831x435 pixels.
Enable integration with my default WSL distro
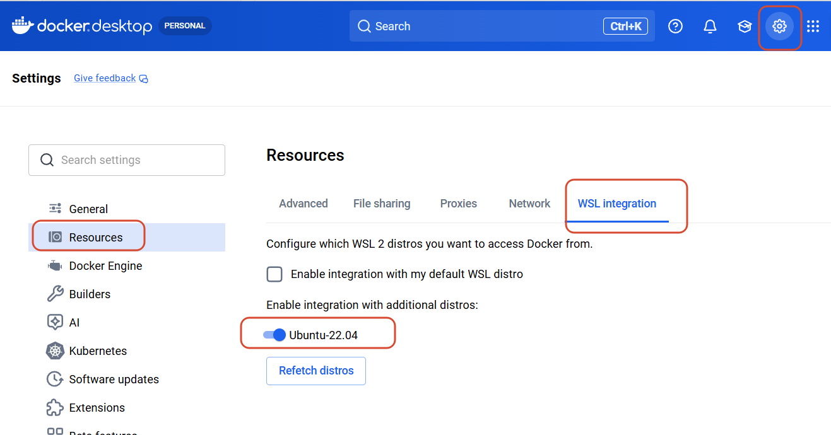(x=274, y=274)
